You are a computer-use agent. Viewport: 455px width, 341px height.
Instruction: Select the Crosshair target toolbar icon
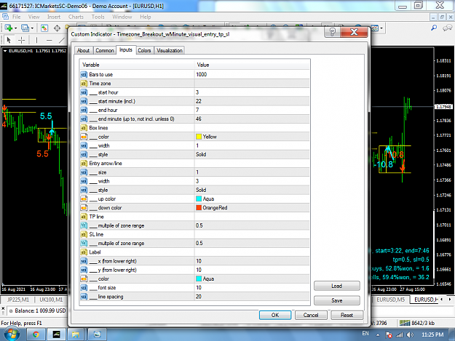coord(57,28)
